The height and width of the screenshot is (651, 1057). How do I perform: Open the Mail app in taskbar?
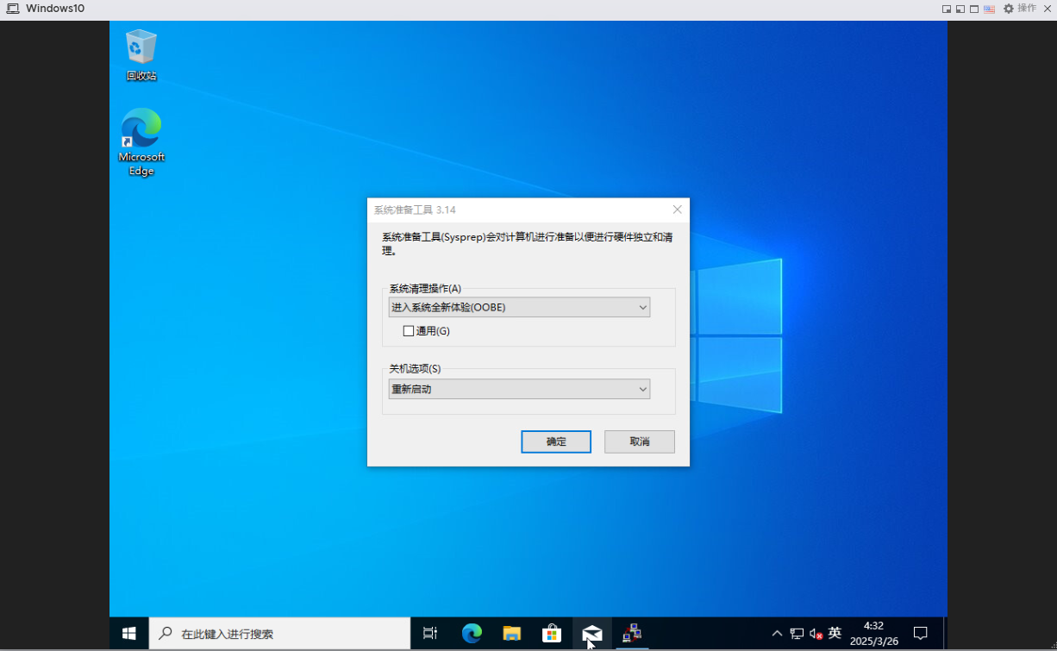pyautogui.click(x=592, y=634)
